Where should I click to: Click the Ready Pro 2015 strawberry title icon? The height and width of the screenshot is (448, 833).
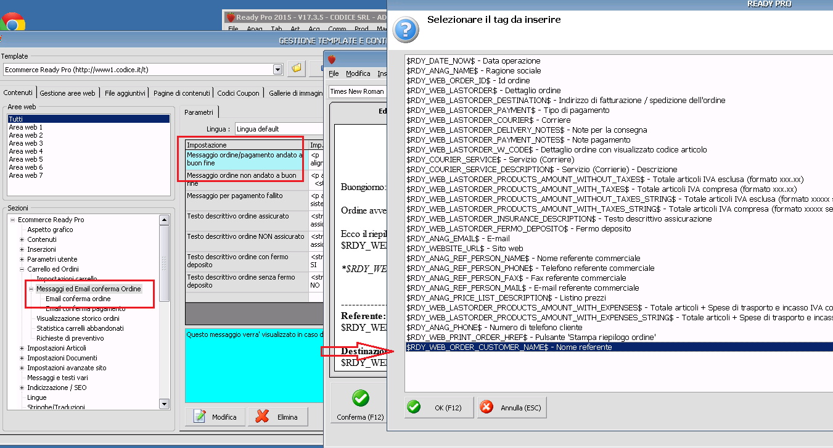point(230,17)
